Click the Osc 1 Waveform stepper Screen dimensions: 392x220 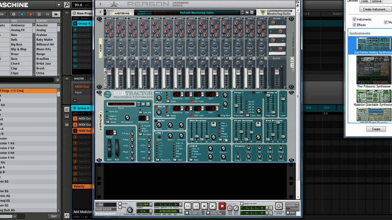[x=183, y=94]
